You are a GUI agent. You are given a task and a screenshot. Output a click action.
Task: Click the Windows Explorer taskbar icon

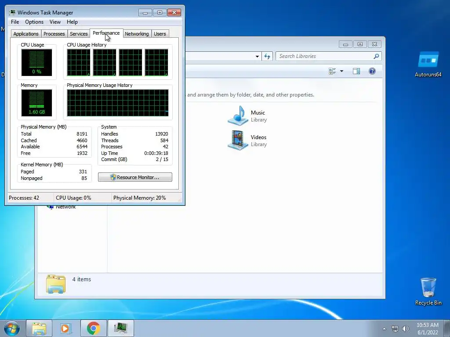pos(39,328)
